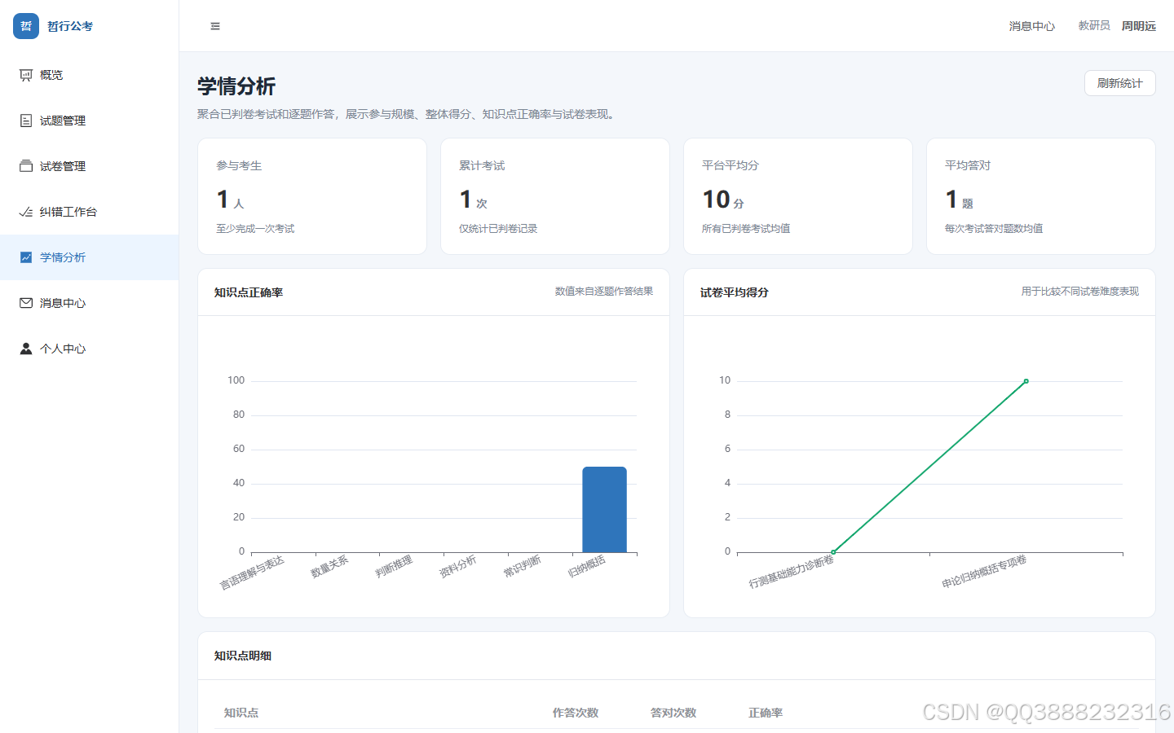Click the 数值来自逐题作答结果 note
The image size is (1174, 733).
click(x=604, y=292)
